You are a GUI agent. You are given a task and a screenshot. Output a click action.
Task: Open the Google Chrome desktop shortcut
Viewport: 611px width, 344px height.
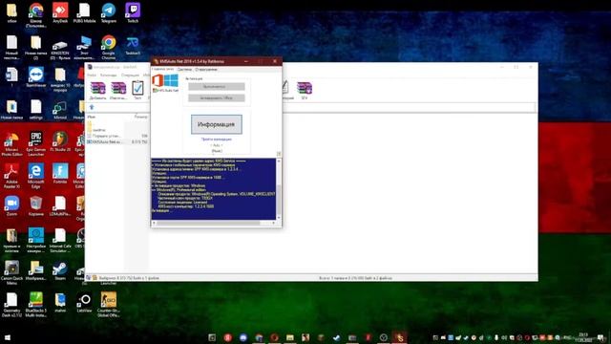[x=109, y=47]
